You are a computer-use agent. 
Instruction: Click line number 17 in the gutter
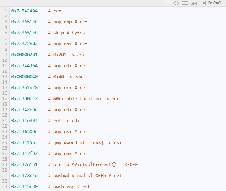tap(5, 99)
